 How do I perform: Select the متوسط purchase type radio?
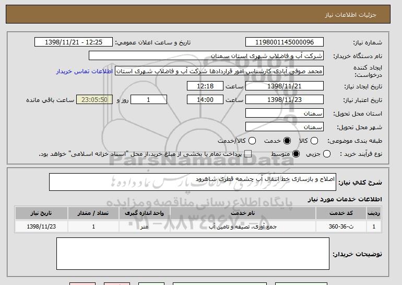296,154
